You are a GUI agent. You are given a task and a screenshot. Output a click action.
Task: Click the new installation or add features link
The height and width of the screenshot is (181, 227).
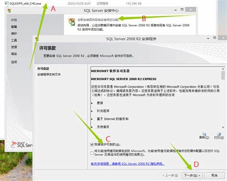pos(98,20)
